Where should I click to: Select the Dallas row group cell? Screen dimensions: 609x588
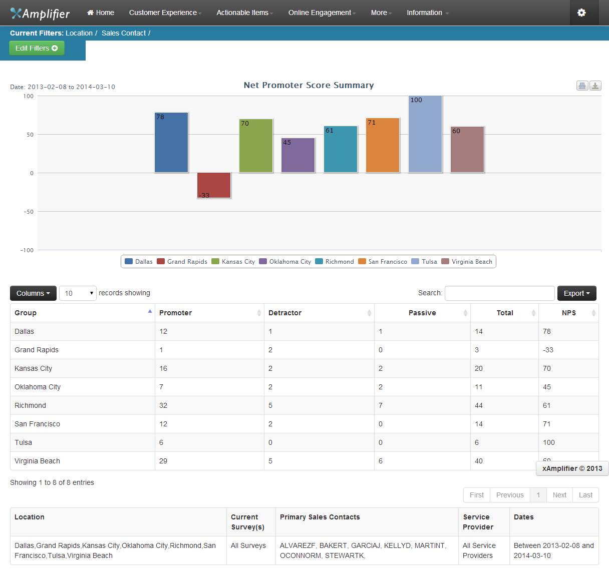[x=83, y=331]
